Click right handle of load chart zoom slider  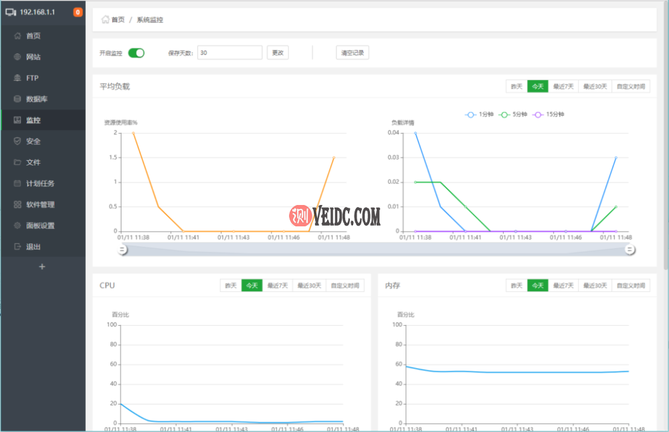click(630, 250)
